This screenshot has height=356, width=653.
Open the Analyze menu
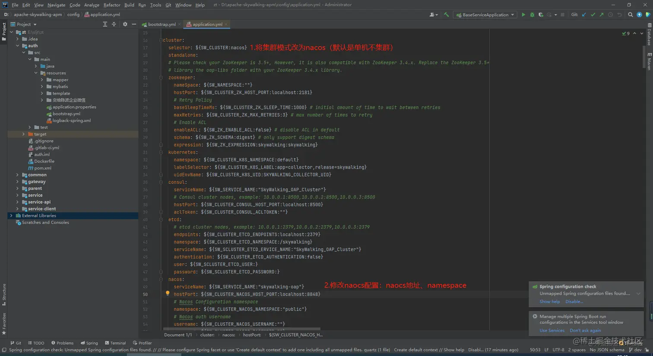(x=92, y=5)
